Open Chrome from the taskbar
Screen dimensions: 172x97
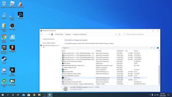(x=34, y=95)
